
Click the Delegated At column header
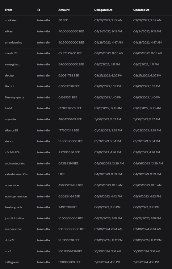coord(103,10)
